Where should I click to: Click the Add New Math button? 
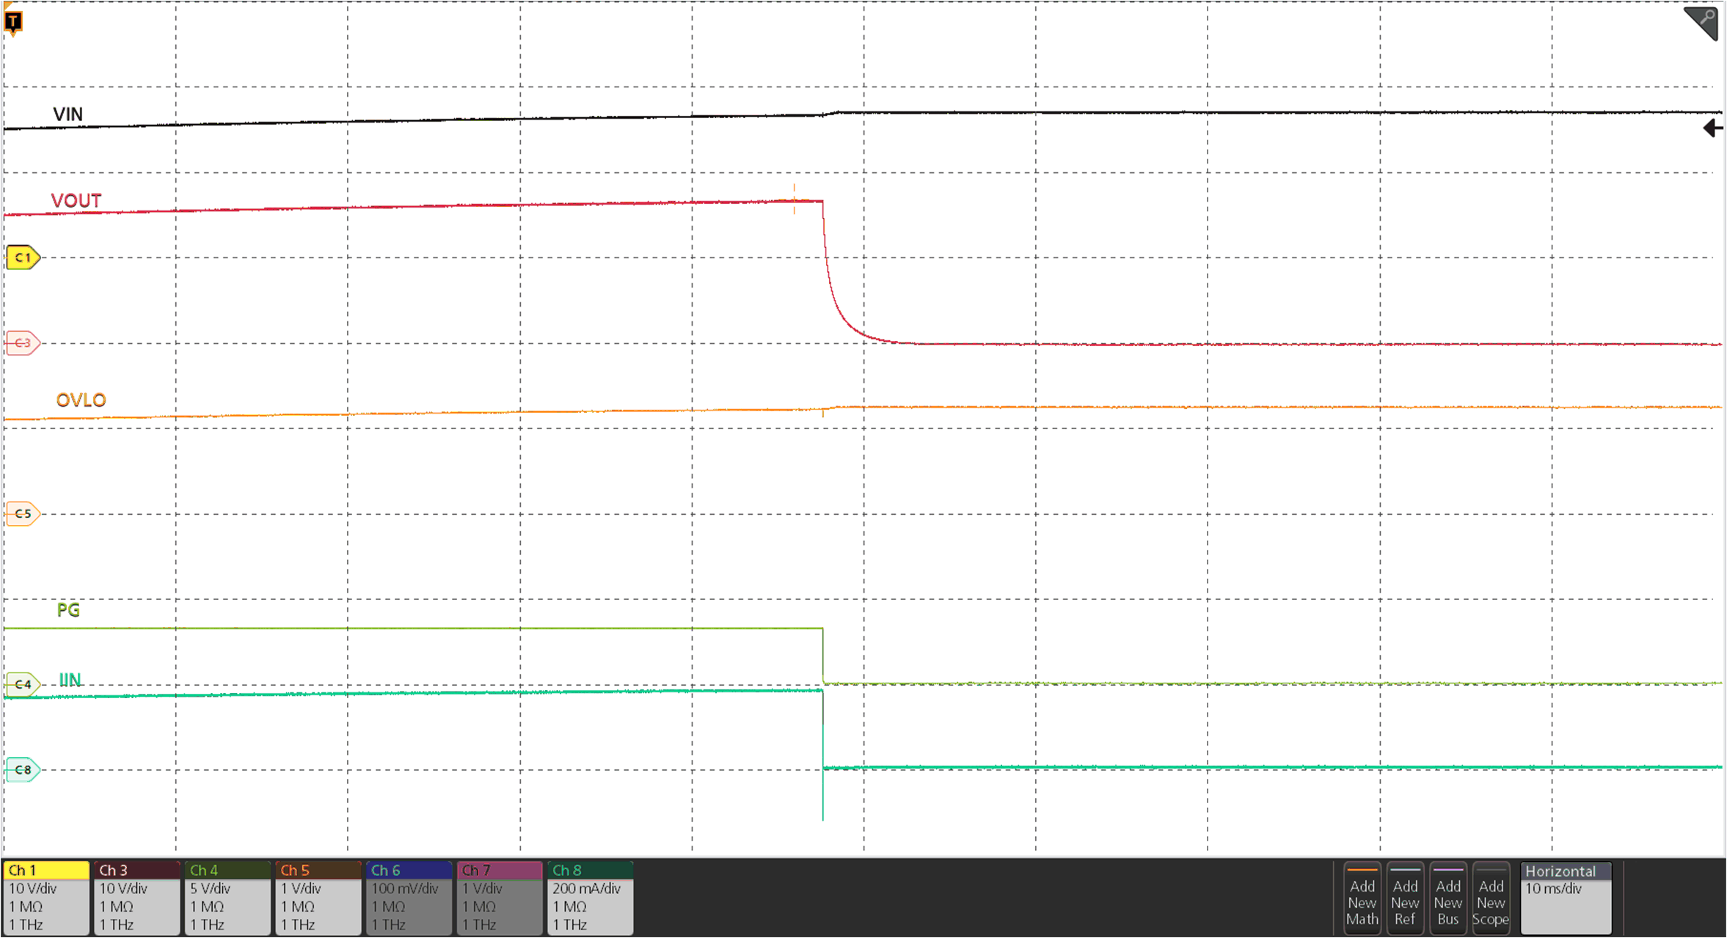pyautogui.click(x=1362, y=901)
